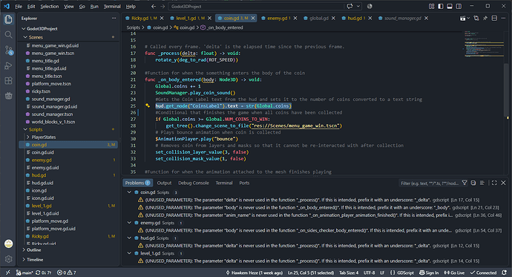Collapse level_1.gd group in Problems
Viewport: 512px width, 277px height.
[x=129, y=253]
